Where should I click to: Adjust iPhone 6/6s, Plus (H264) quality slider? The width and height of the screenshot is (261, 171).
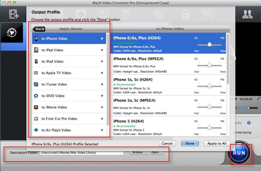(x=209, y=45)
